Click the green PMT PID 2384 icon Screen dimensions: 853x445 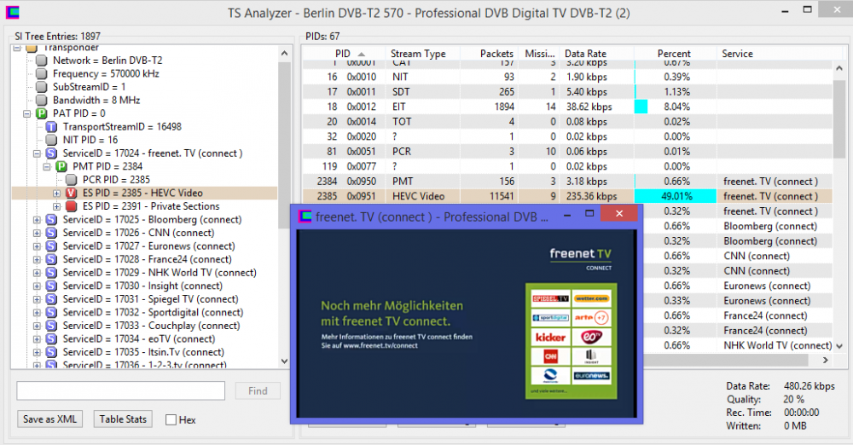tap(61, 166)
